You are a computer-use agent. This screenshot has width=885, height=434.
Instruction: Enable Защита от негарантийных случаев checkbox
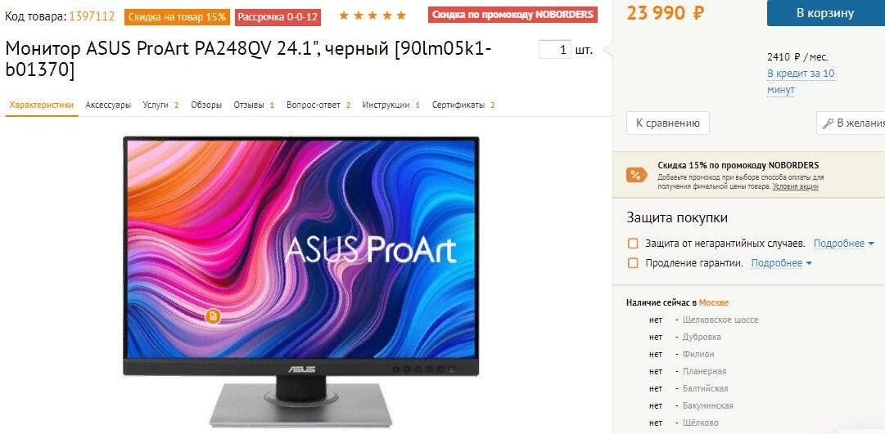tap(633, 244)
